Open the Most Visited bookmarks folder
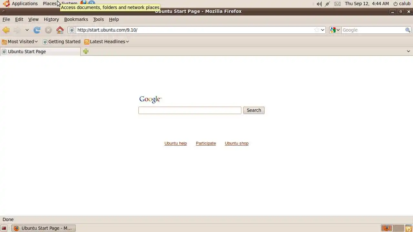413x232 pixels. click(20, 42)
